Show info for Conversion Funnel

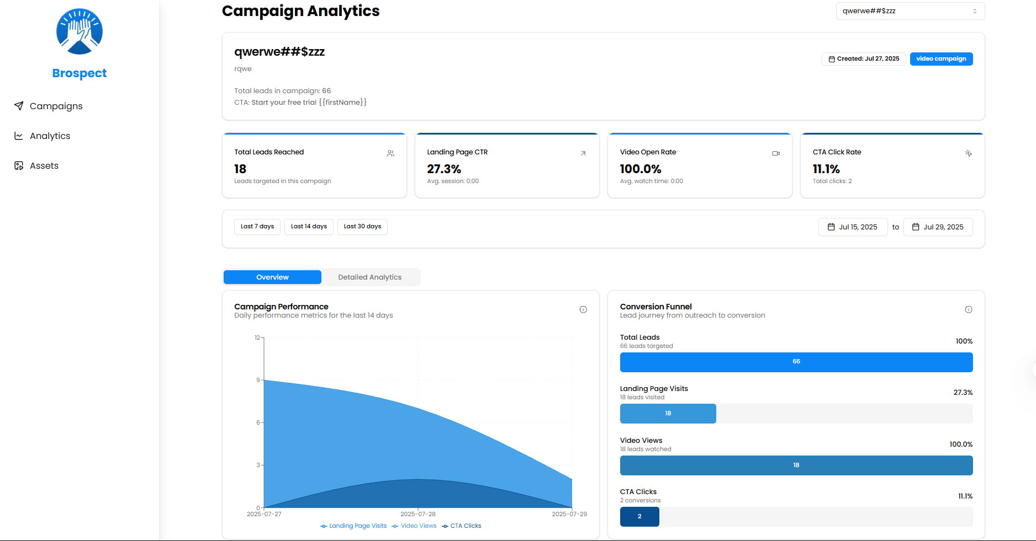(968, 309)
